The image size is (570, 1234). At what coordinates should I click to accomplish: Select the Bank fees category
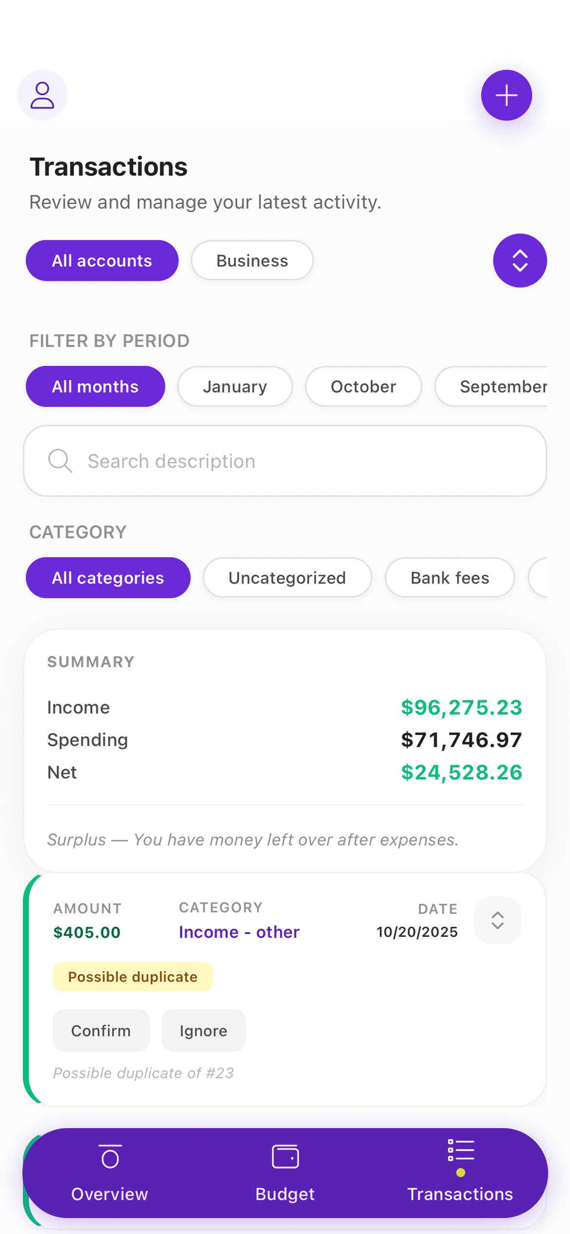pyautogui.click(x=450, y=578)
